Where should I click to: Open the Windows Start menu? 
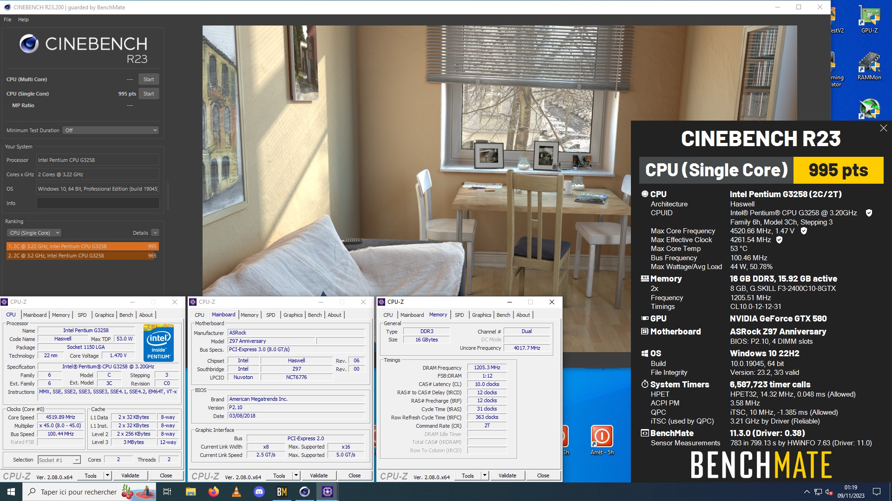pos(11,492)
